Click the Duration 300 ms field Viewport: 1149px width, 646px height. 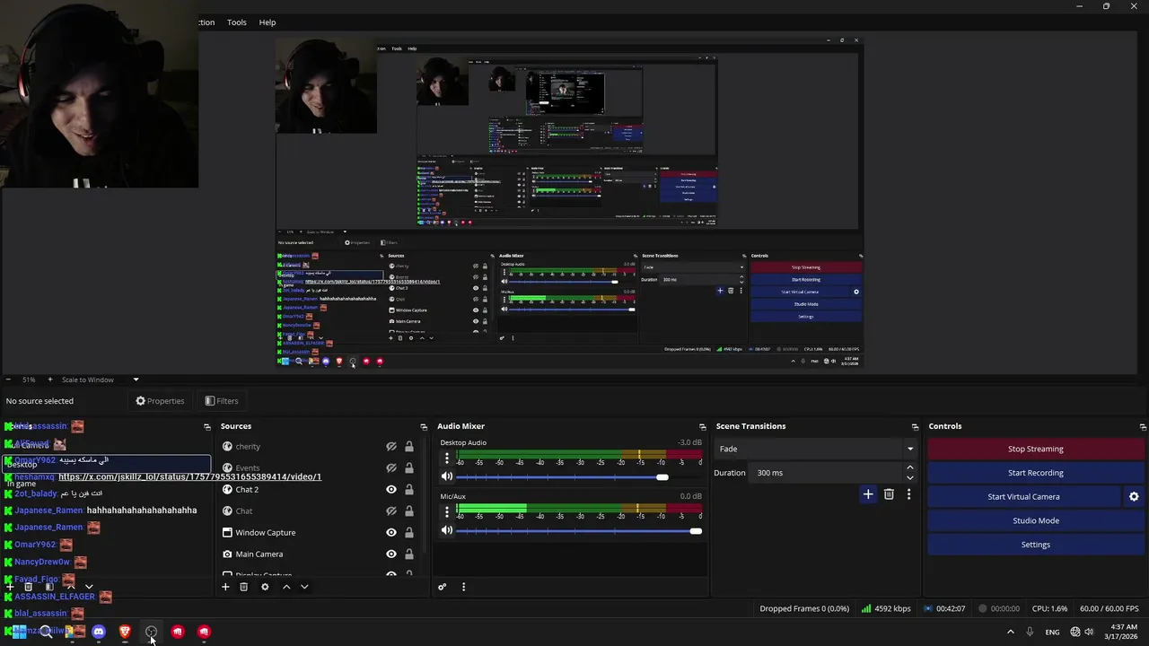click(x=826, y=473)
